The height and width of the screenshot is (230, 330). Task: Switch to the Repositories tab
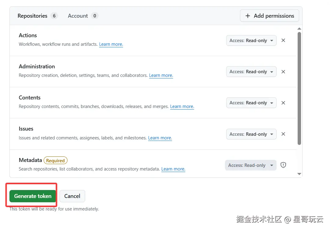[x=38, y=16]
